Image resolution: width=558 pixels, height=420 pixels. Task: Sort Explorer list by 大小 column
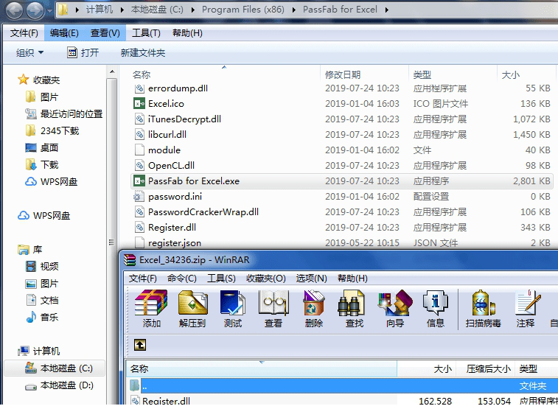coord(526,74)
